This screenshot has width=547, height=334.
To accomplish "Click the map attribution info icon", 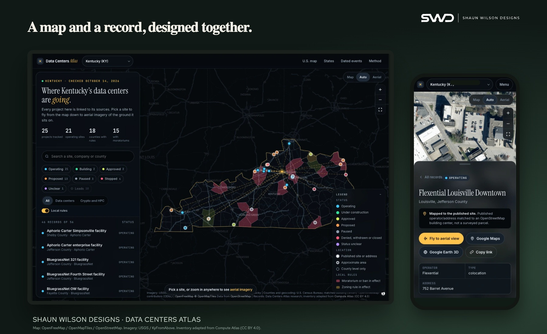I will click(383, 294).
